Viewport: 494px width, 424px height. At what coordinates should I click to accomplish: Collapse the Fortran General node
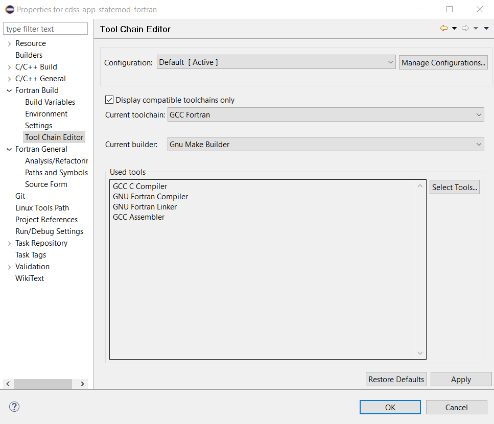point(9,149)
